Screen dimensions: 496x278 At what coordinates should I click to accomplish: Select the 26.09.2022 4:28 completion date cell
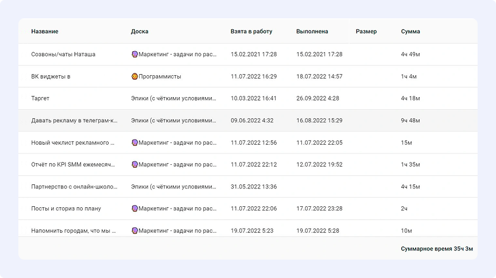point(317,98)
